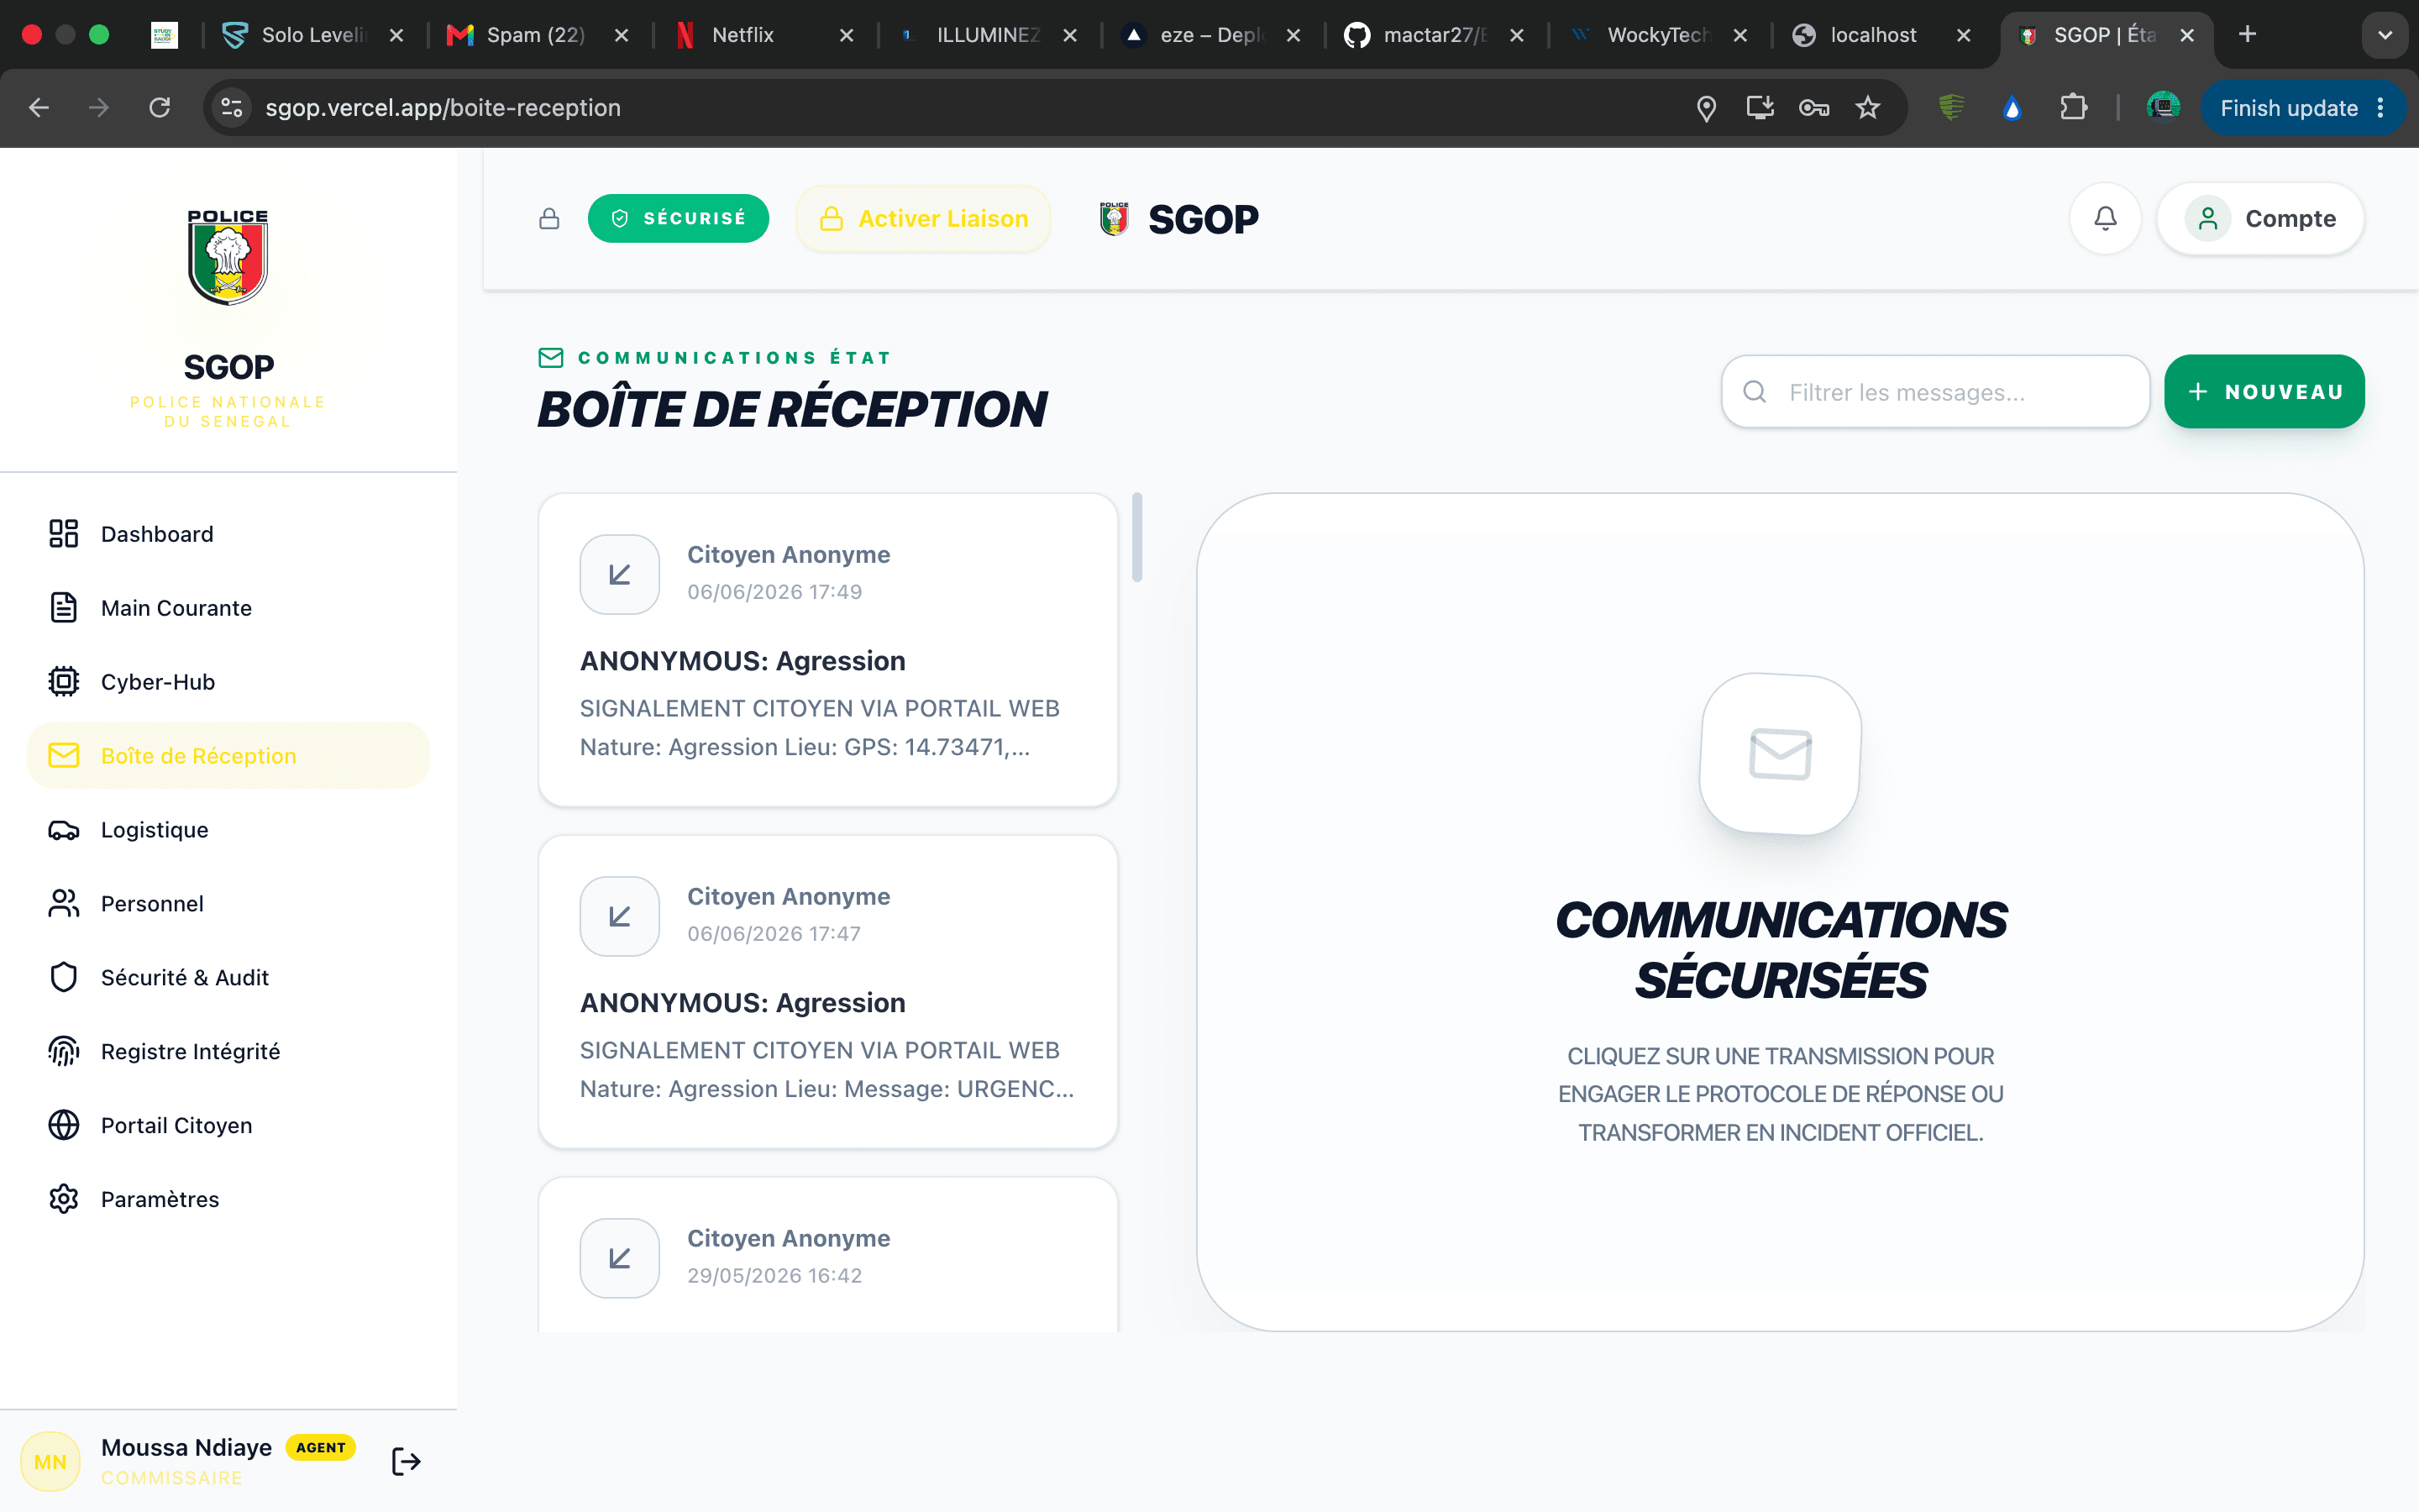The image size is (2419, 1512).
Task: Open Personnel section
Action: click(228, 904)
